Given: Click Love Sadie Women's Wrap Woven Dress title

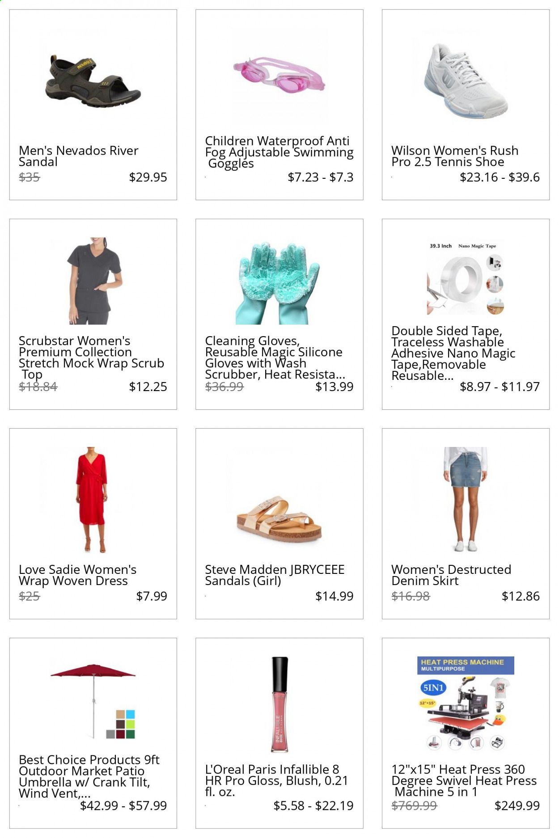Looking at the screenshot, I should point(77,575).
